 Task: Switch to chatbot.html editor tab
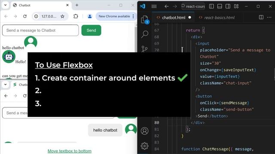[x=173, y=18]
